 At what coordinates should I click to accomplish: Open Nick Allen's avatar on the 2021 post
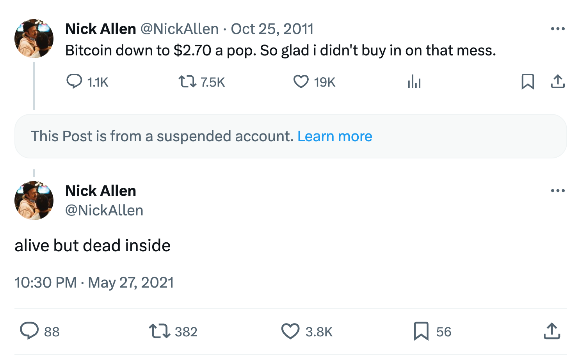click(x=34, y=200)
